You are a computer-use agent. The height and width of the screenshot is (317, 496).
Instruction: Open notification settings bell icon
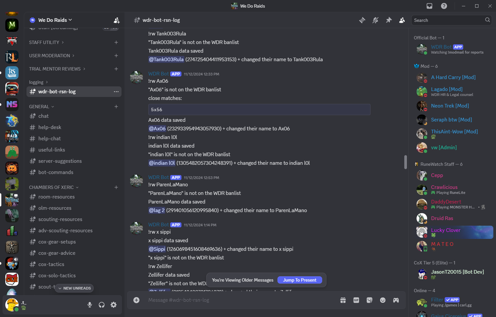tap(375, 20)
